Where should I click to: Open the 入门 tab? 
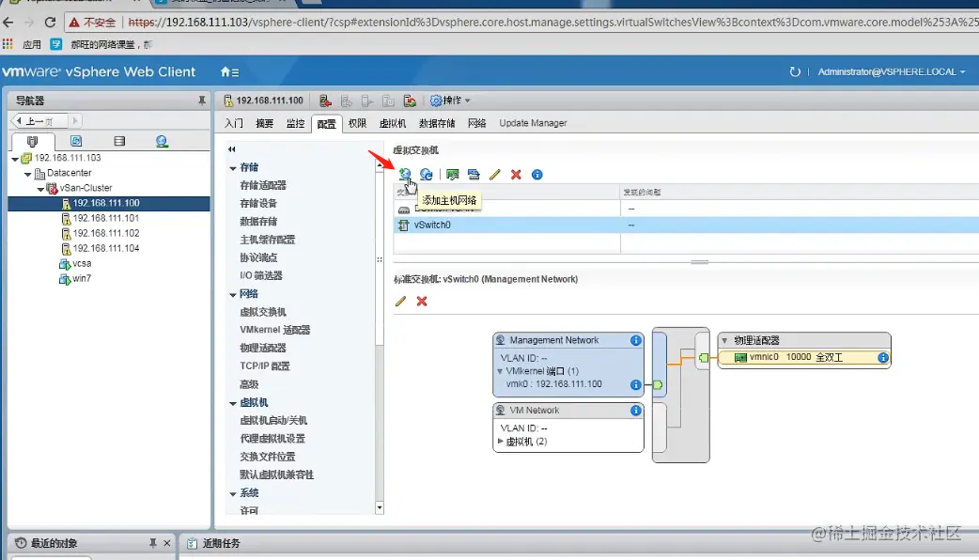tap(234, 123)
